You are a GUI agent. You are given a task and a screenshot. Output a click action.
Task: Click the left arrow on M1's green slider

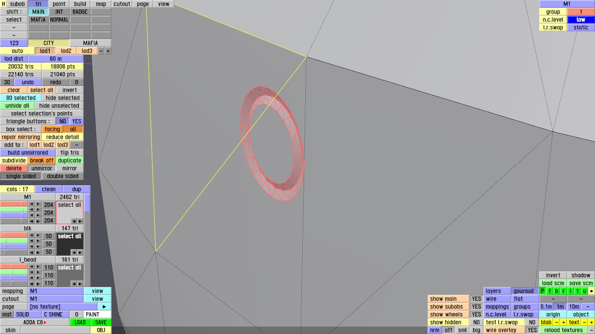point(31,210)
